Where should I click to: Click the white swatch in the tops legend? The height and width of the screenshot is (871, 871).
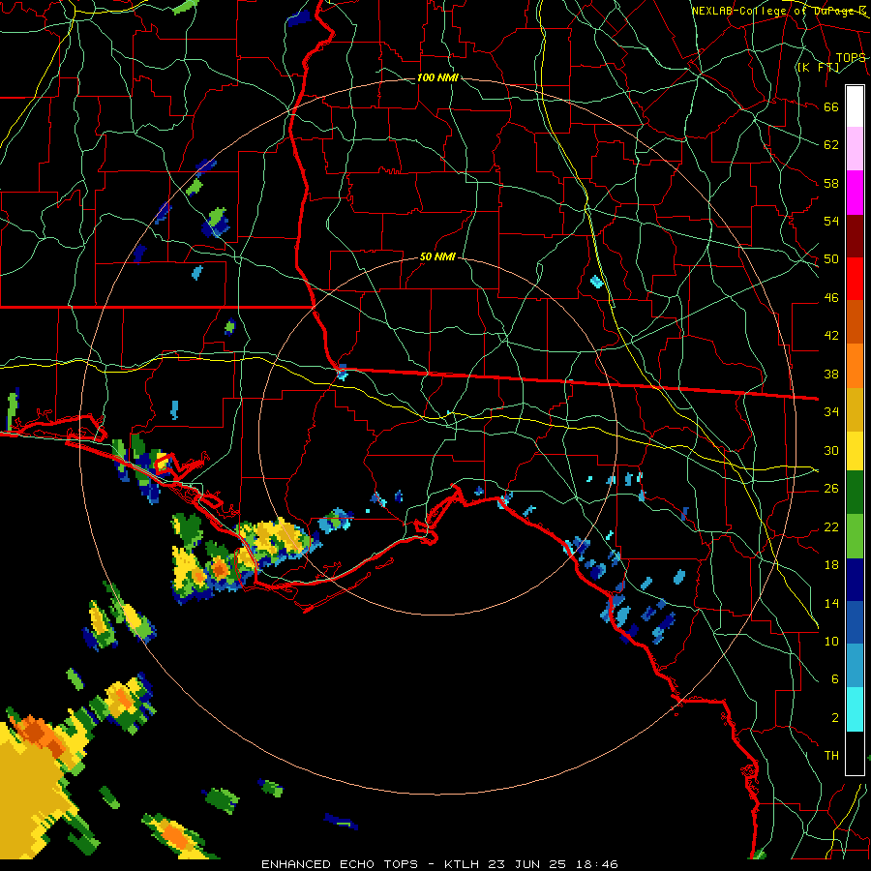pyautogui.click(x=855, y=106)
